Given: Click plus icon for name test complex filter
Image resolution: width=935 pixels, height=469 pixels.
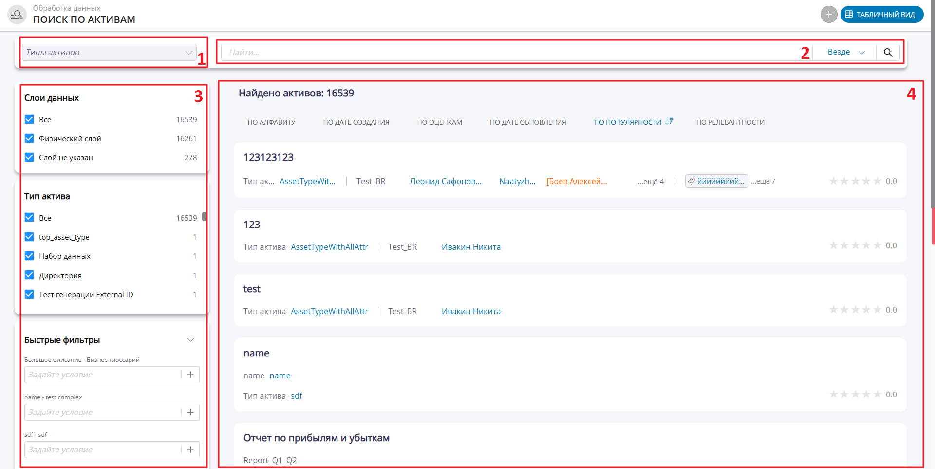Looking at the screenshot, I should tap(190, 412).
